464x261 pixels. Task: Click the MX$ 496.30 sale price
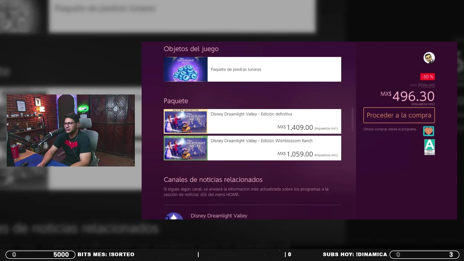(x=407, y=96)
